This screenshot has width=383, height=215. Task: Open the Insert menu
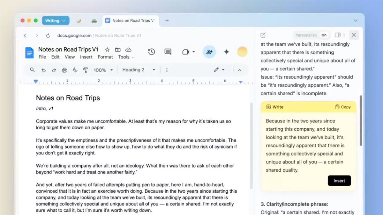[x=86, y=57]
